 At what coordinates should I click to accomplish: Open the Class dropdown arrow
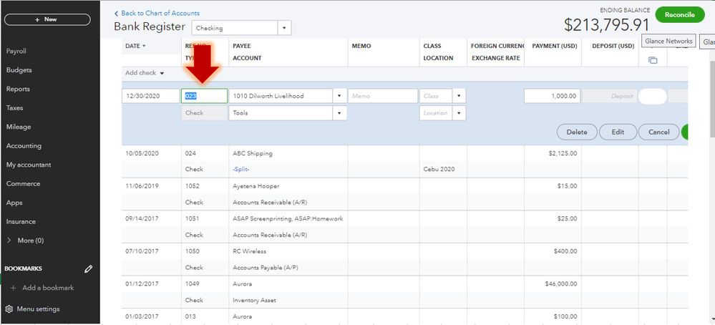click(x=459, y=96)
